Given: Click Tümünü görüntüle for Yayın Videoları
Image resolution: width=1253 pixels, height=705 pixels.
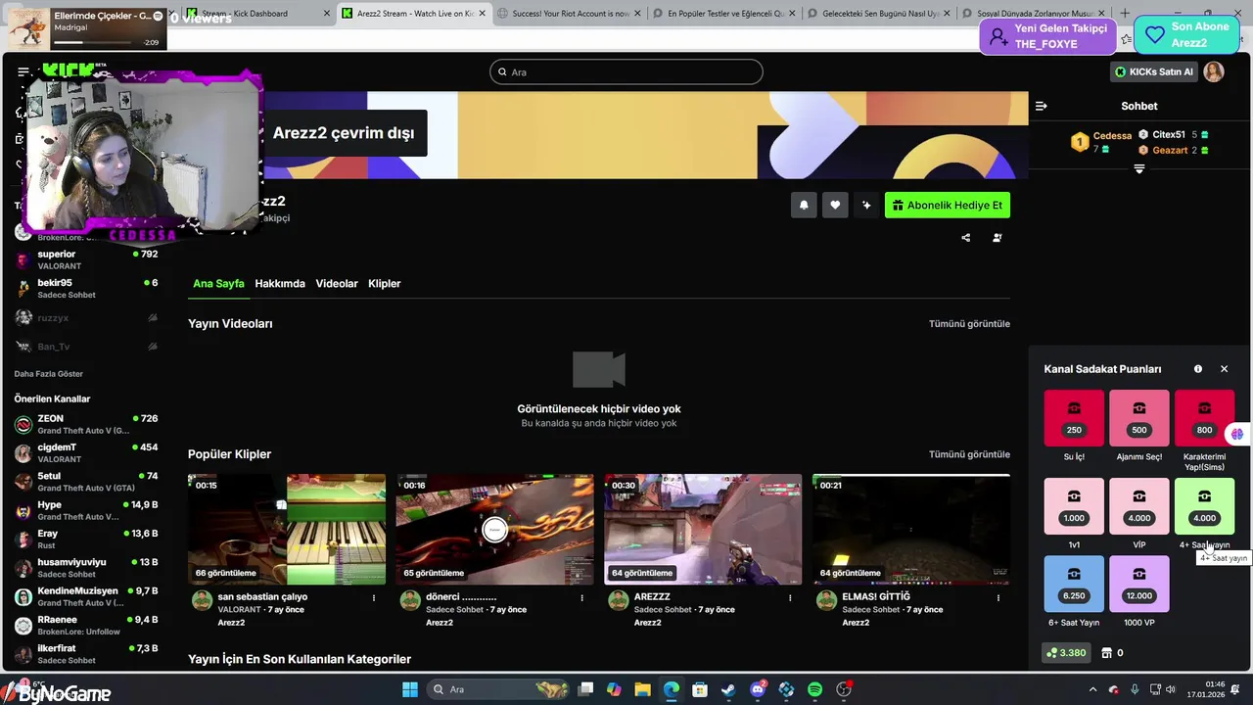Looking at the screenshot, I should tap(969, 323).
